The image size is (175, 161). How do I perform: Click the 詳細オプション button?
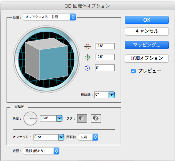(147, 58)
